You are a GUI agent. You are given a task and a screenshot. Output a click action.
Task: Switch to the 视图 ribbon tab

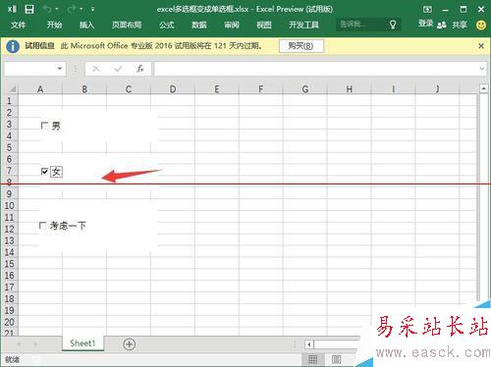pyautogui.click(x=264, y=25)
